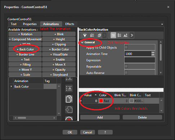
Task: Add a Clipping animation
Action: (59, 44)
